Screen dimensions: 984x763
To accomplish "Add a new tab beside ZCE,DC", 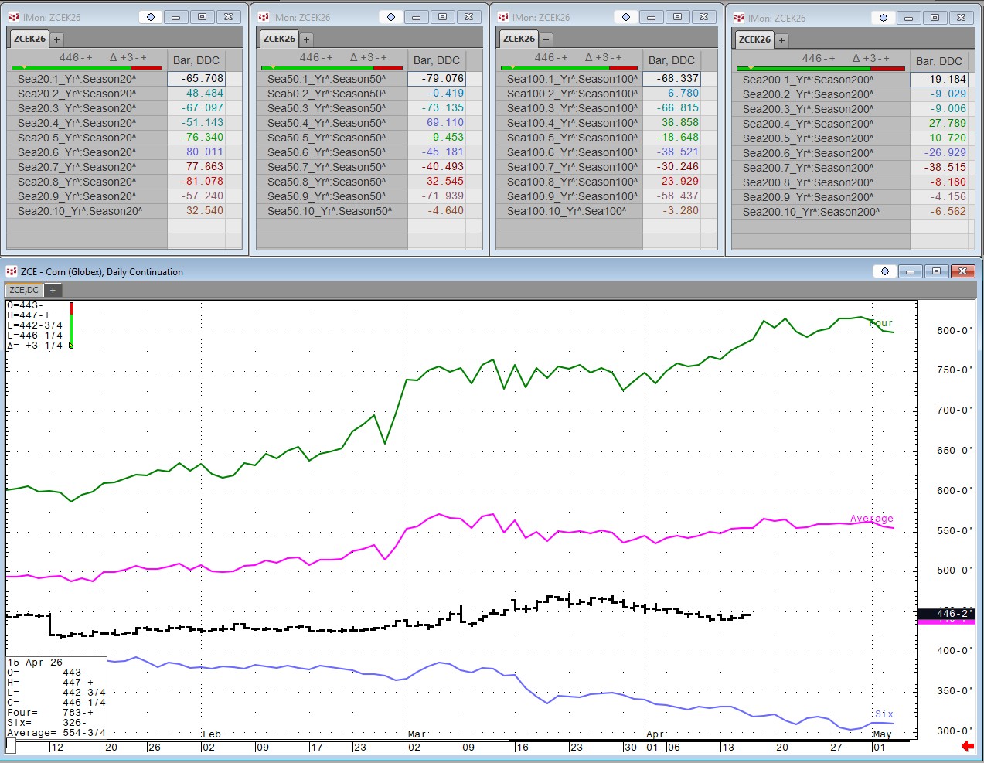I will coord(53,290).
